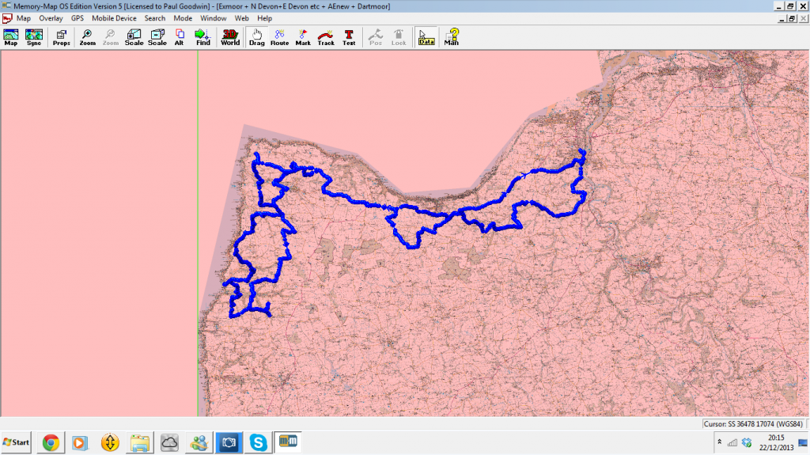Expand the GPS menu
810x455 pixels.
point(78,17)
